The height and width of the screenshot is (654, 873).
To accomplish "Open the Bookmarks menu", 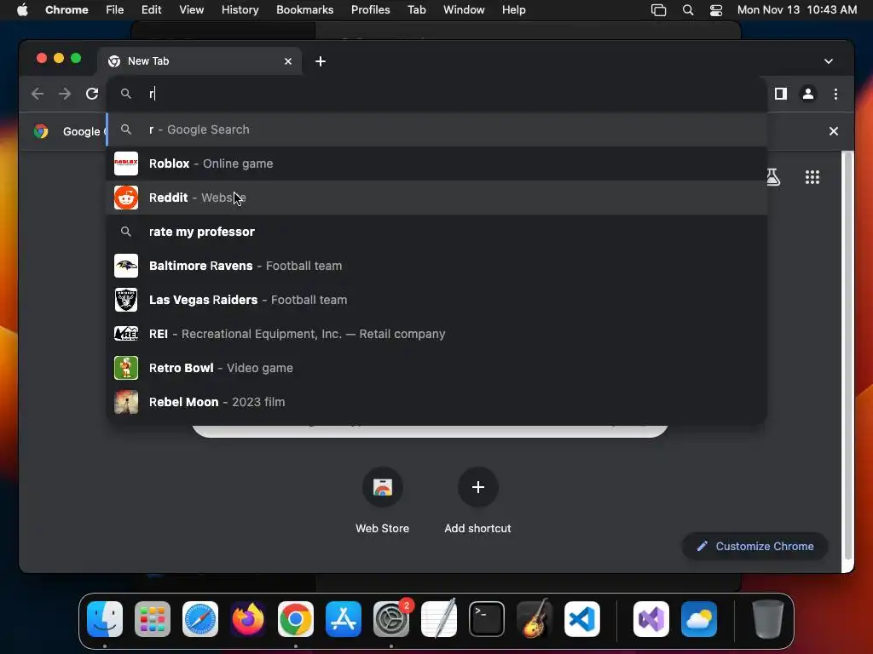I will click(x=304, y=9).
